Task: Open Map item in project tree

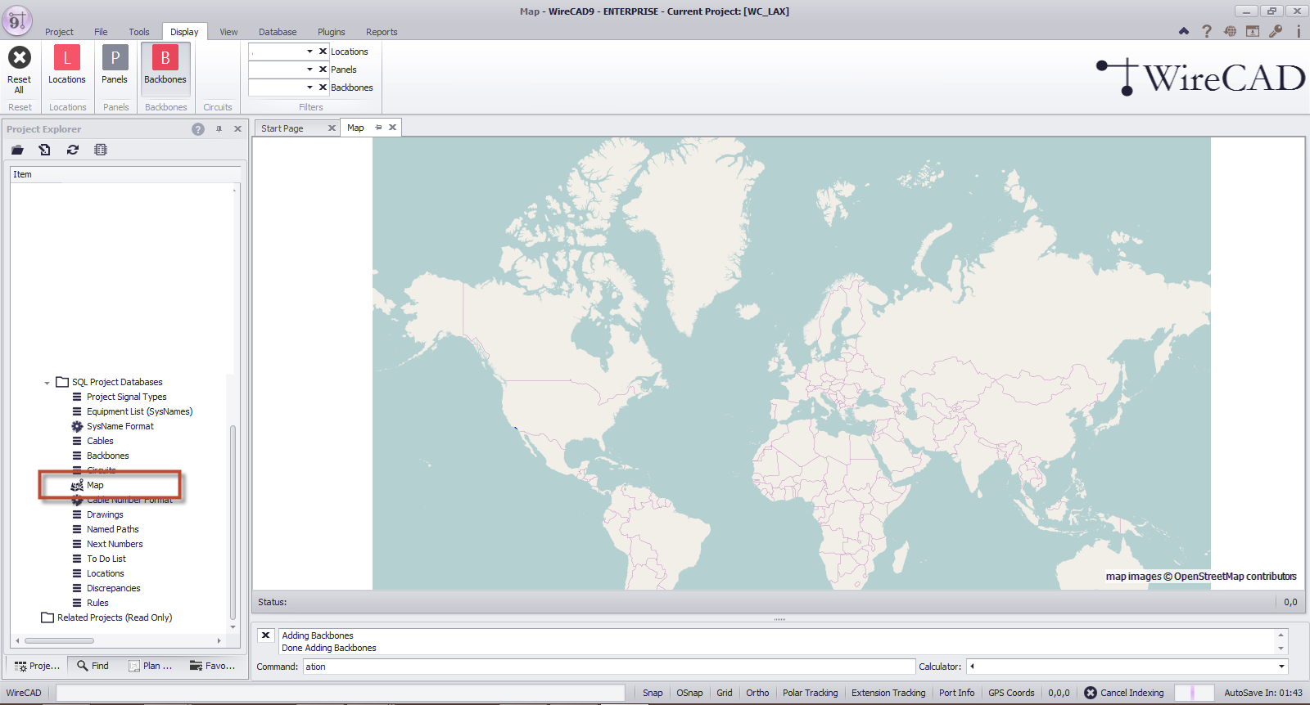Action: pyautogui.click(x=96, y=485)
